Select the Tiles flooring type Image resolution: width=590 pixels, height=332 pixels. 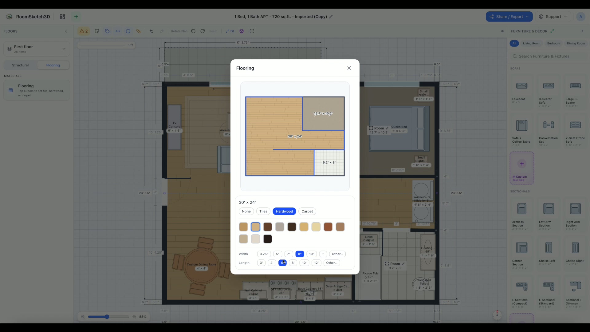(x=263, y=211)
